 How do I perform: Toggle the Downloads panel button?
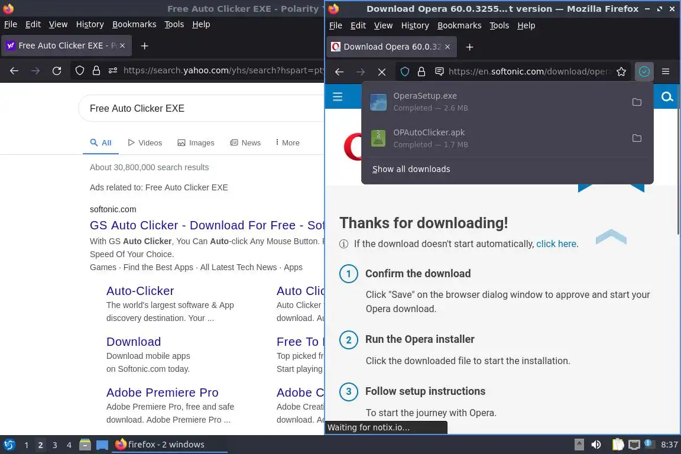644,72
